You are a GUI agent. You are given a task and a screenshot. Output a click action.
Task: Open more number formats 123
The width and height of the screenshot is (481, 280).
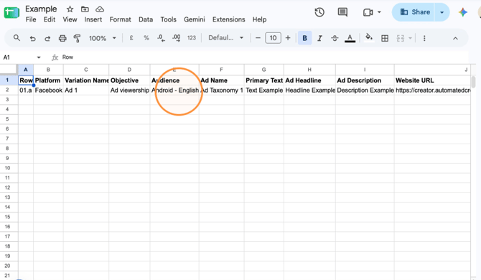pyautogui.click(x=192, y=38)
